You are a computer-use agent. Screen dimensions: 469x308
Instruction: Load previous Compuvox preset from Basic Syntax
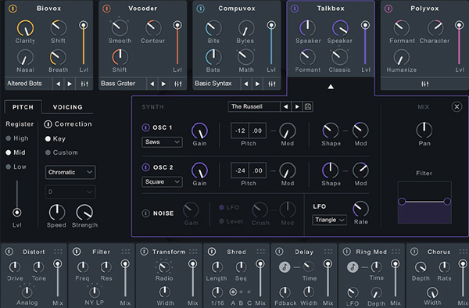(246, 84)
